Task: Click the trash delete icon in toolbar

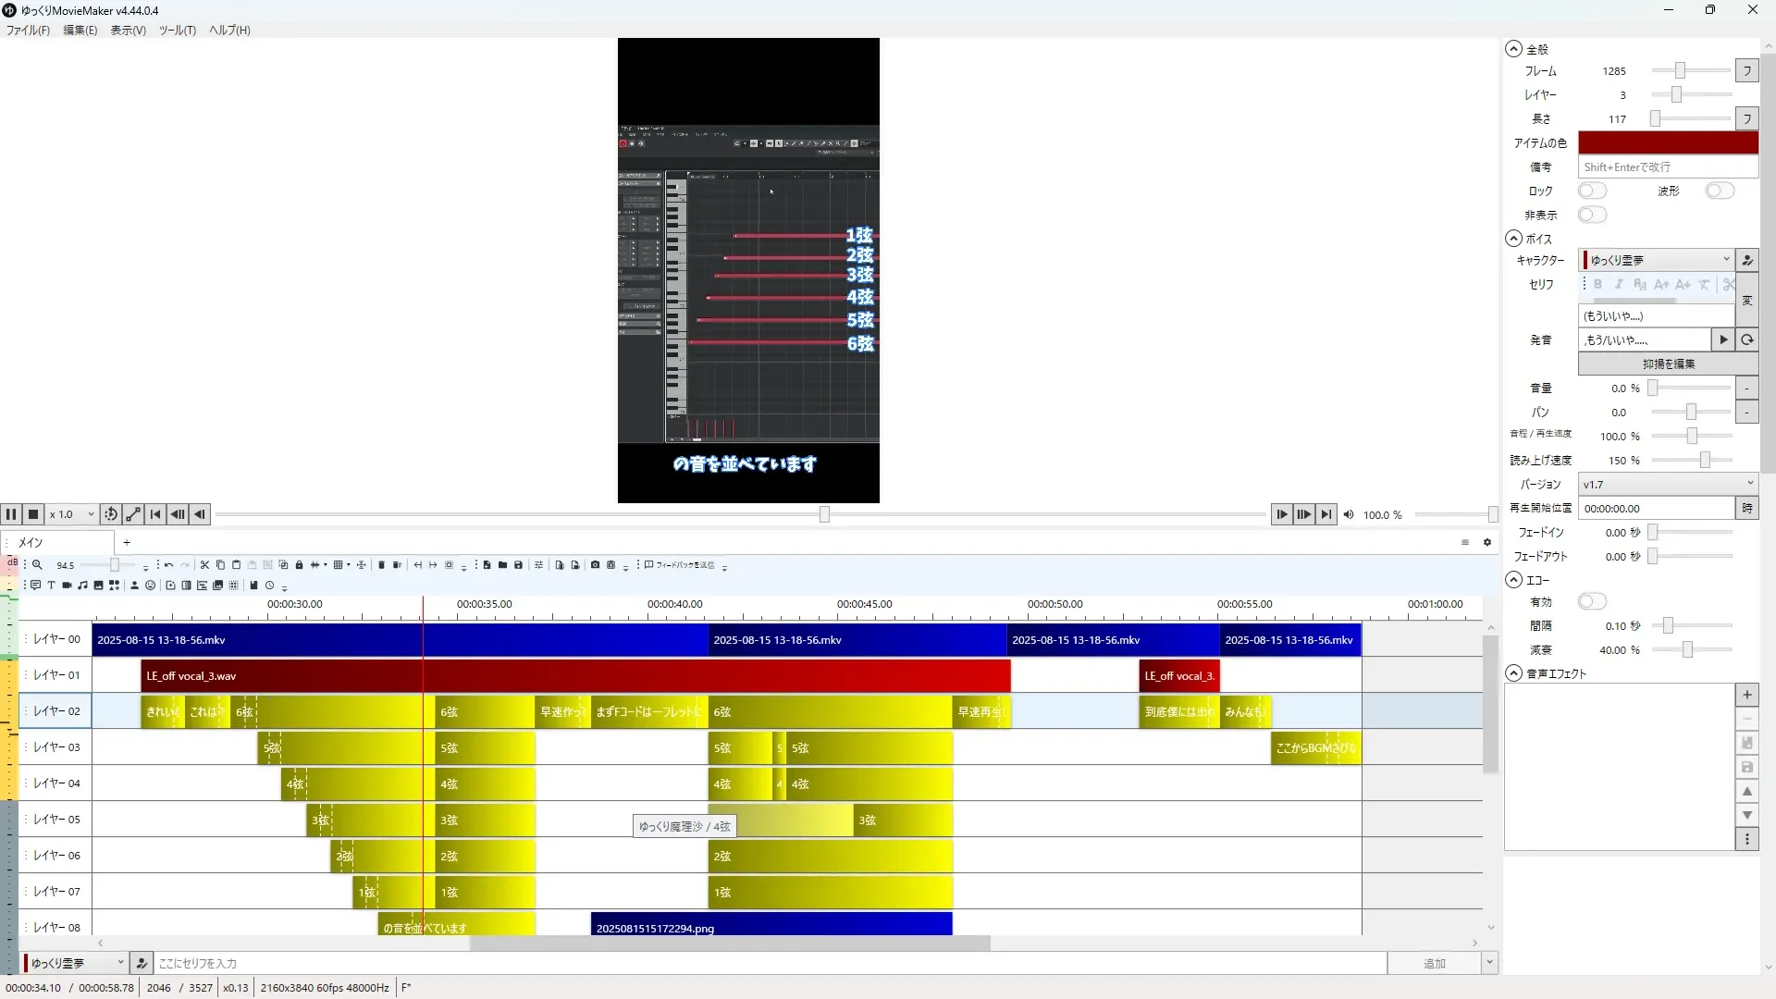Action: pyautogui.click(x=381, y=565)
